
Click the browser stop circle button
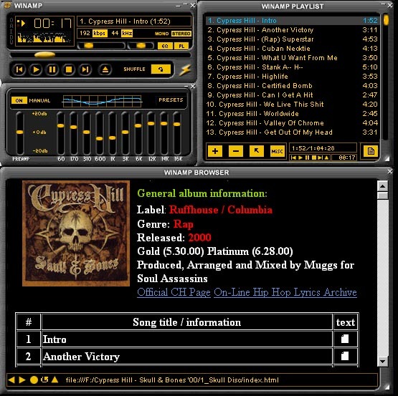pos(34,380)
